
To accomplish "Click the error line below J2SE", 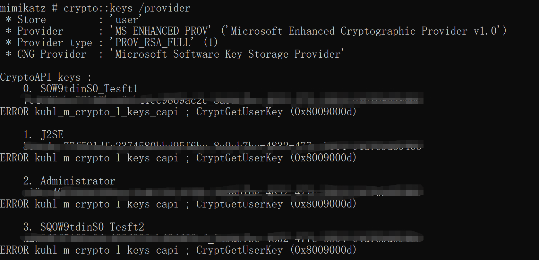I will (x=178, y=158).
